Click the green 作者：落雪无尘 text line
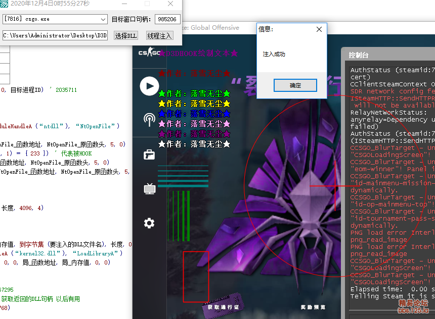 (194, 93)
